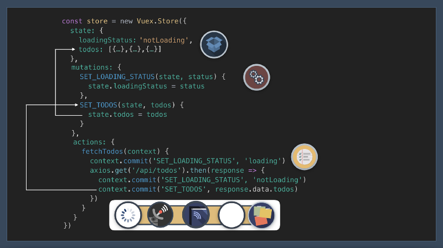The width and height of the screenshot is (443, 248).
Task: Click the mutations property key
Action: pos(92,67)
